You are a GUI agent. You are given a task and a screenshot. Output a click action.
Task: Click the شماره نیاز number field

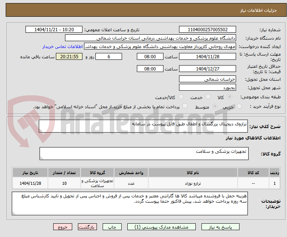tap(208, 30)
